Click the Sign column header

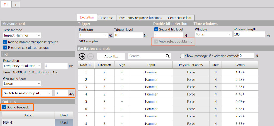coord(122,65)
